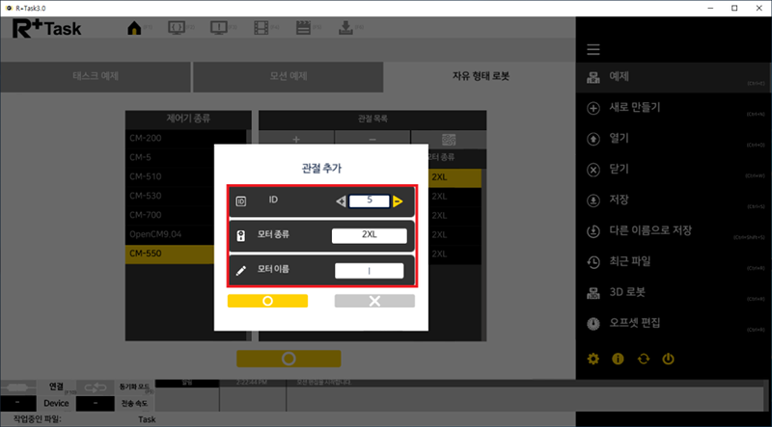772x427 pixels.
Task: Click the download icon in the top toolbar
Action: [345, 27]
